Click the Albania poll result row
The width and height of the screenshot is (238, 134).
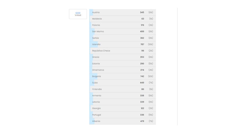pos(122,121)
